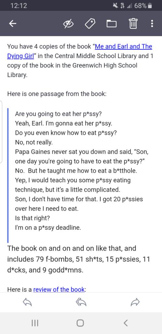Tap the 12:12 clock in the status bar
Viewport: 162px width, 334px height.
pyautogui.click(x=19, y=6)
